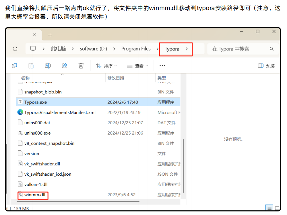Select the winmm.dll file
287x215 pixels.
coord(35,195)
